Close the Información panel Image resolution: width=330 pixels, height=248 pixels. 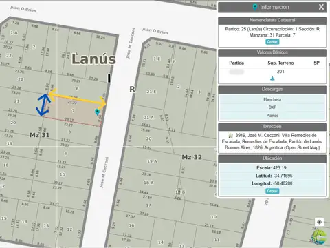321,7
